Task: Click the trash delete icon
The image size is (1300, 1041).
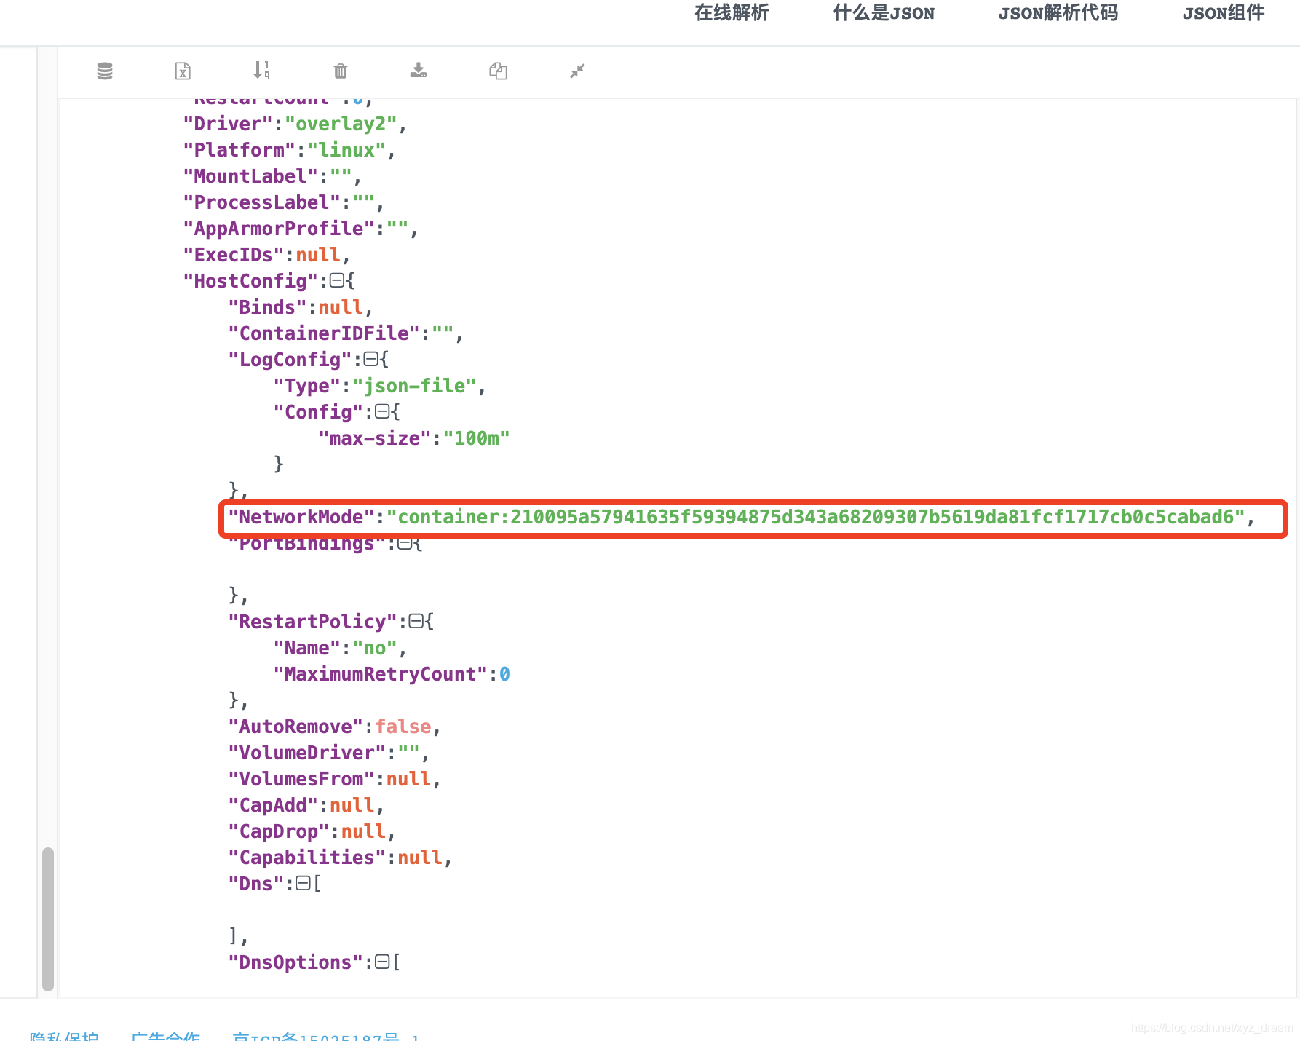Action: (x=341, y=71)
